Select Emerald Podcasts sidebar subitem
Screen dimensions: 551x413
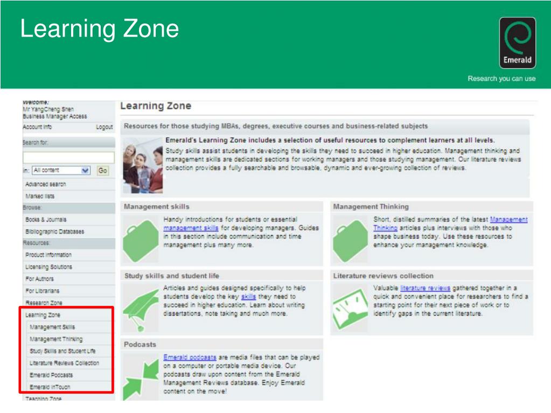(51, 375)
